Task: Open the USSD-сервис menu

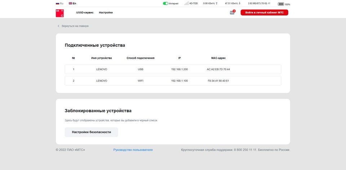Action: point(85,13)
